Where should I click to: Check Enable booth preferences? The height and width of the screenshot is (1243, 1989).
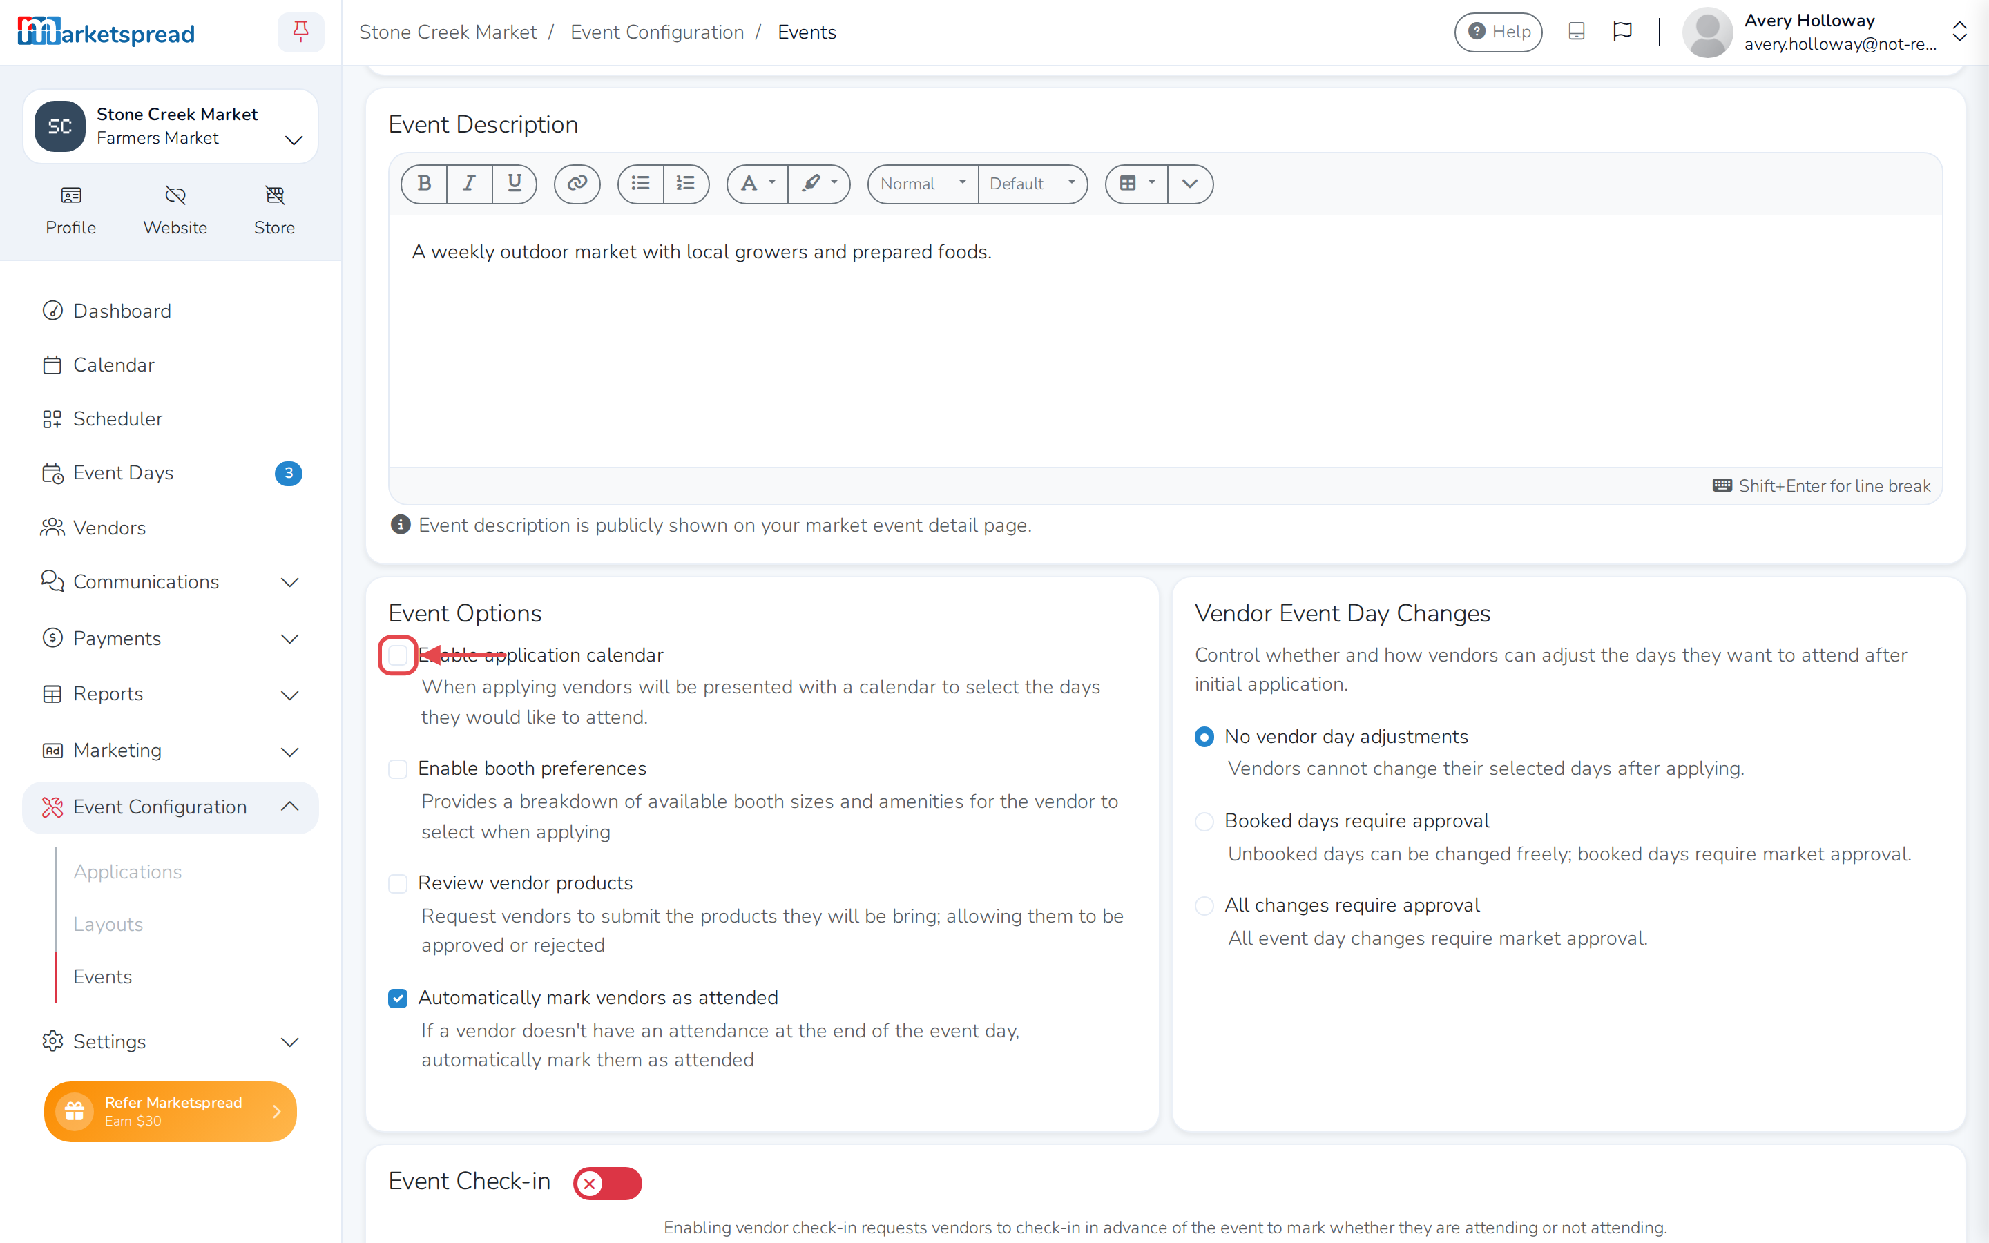pos(398,769)
